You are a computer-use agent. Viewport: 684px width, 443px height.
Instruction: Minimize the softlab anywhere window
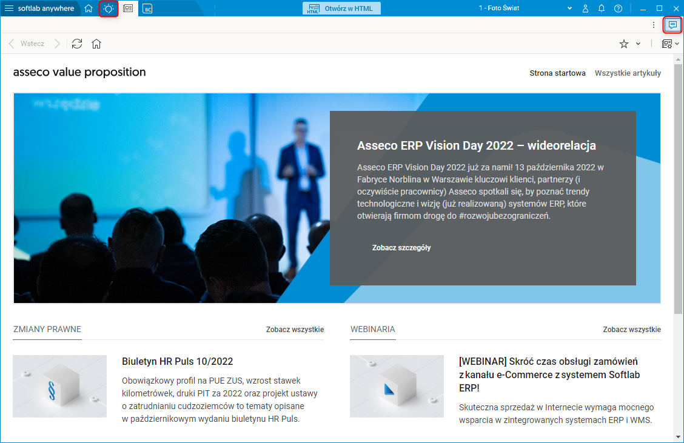(x=643, y=8)
